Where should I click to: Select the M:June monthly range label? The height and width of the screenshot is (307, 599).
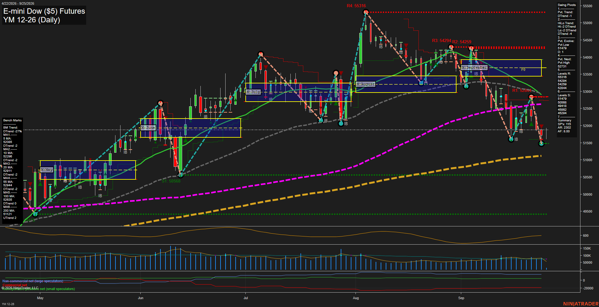[x=148, y=128]
